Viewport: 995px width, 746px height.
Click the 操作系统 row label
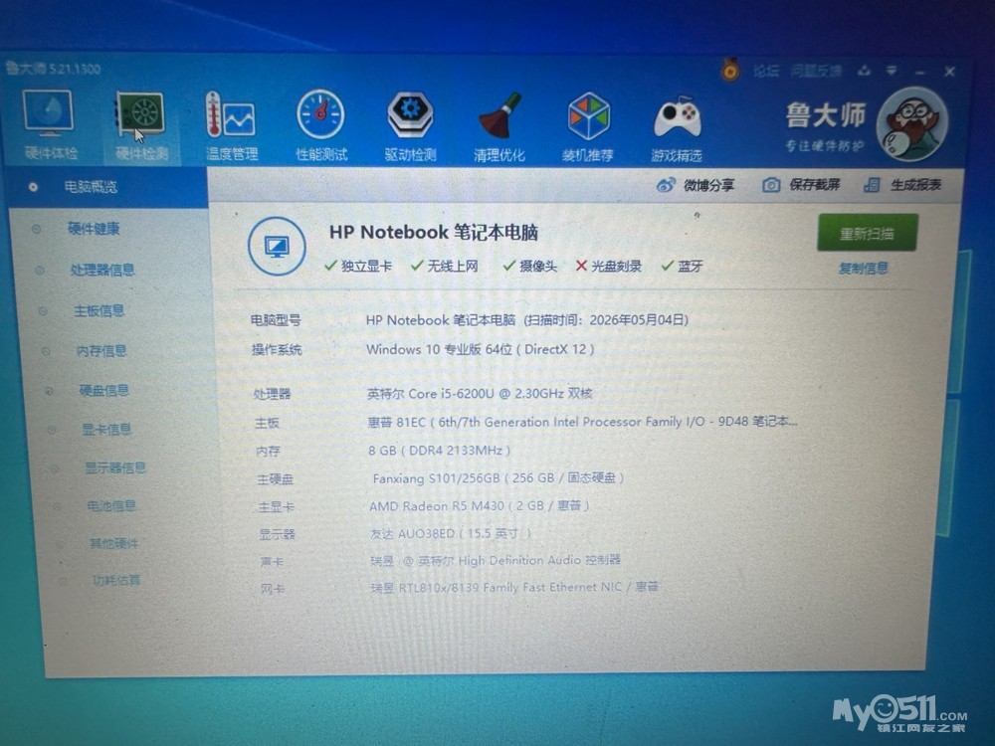(x=277, y=349)
